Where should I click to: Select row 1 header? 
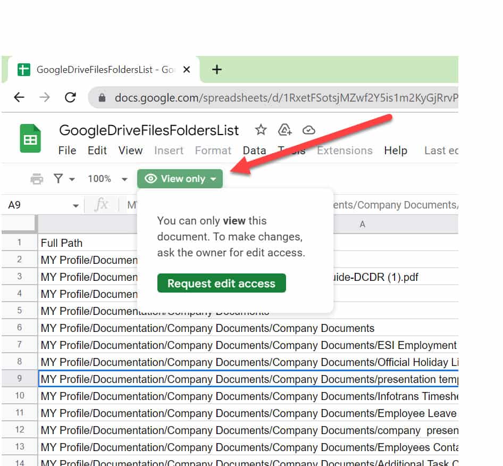tap(20, 243)
